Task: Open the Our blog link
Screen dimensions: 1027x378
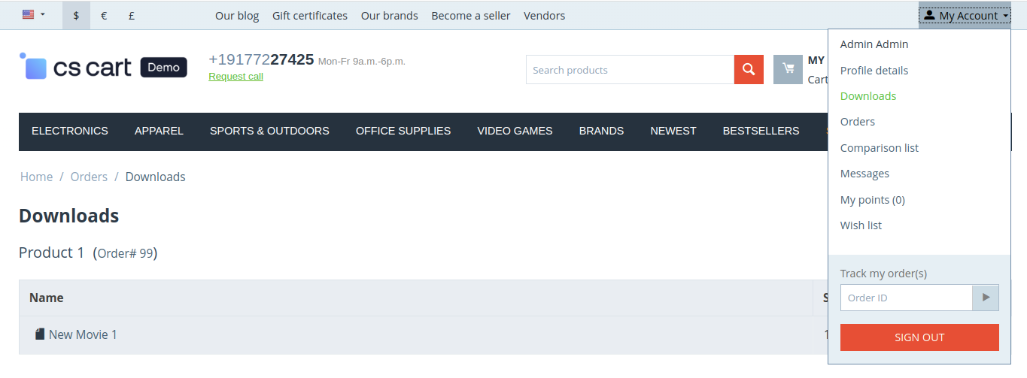Action: [237, 16]
